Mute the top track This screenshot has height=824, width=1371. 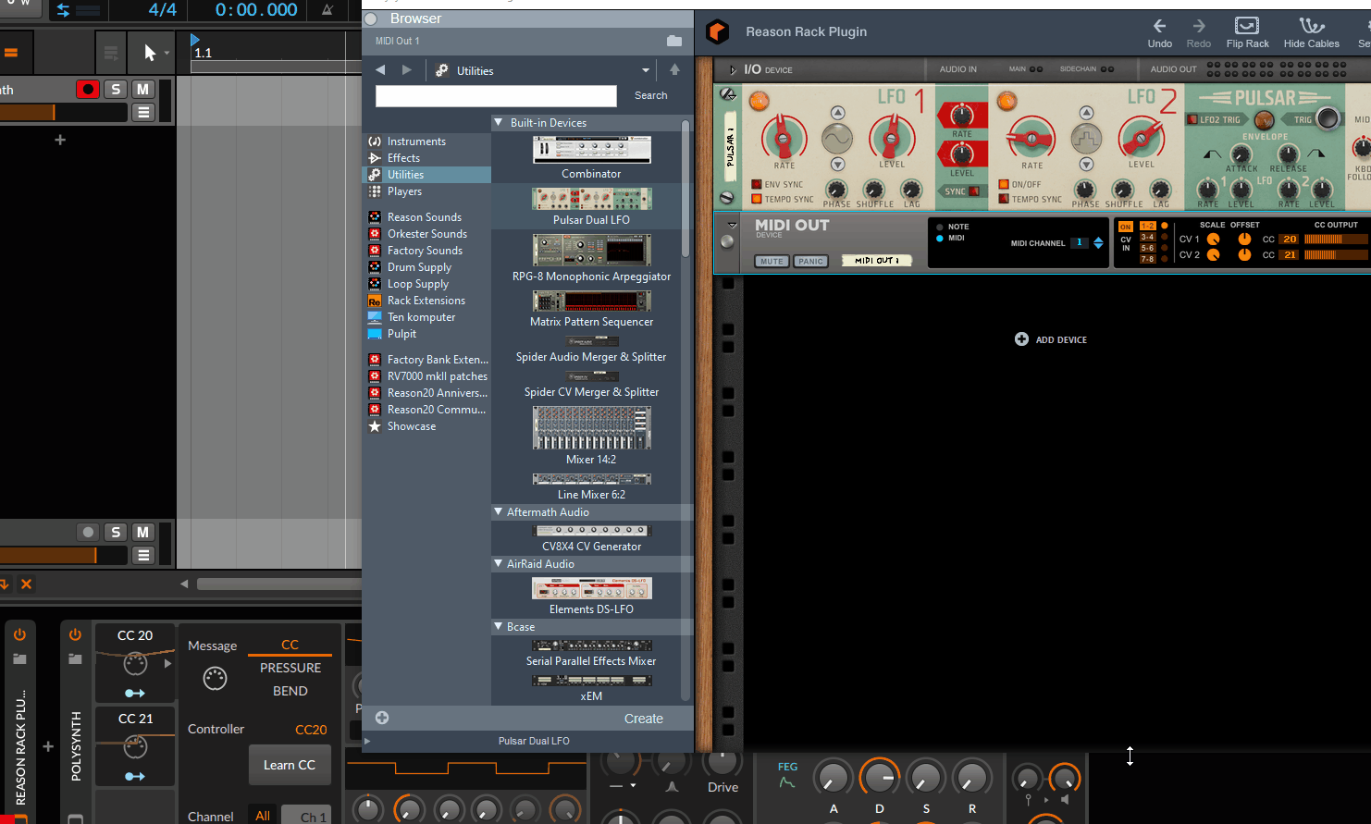(x=142, y=89)
